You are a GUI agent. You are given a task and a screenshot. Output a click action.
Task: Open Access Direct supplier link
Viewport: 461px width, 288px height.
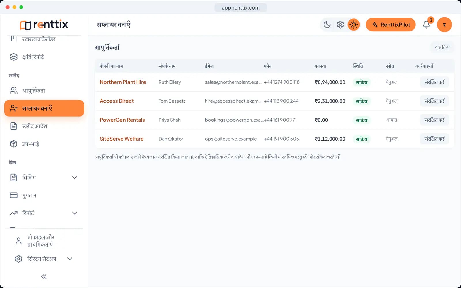tap(117, 101)
